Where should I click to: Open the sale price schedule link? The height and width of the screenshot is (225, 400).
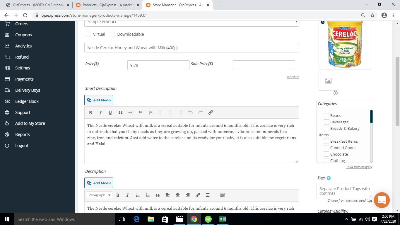coord(293,77)
